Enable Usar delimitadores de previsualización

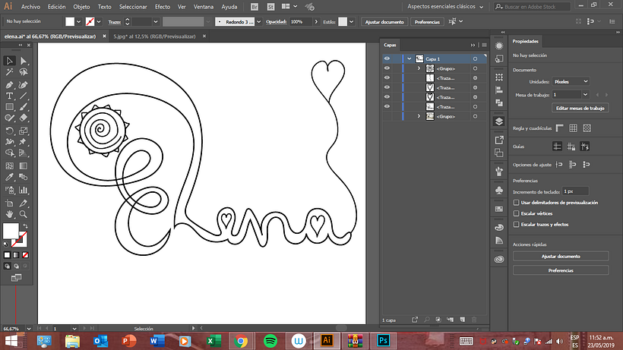516,203
